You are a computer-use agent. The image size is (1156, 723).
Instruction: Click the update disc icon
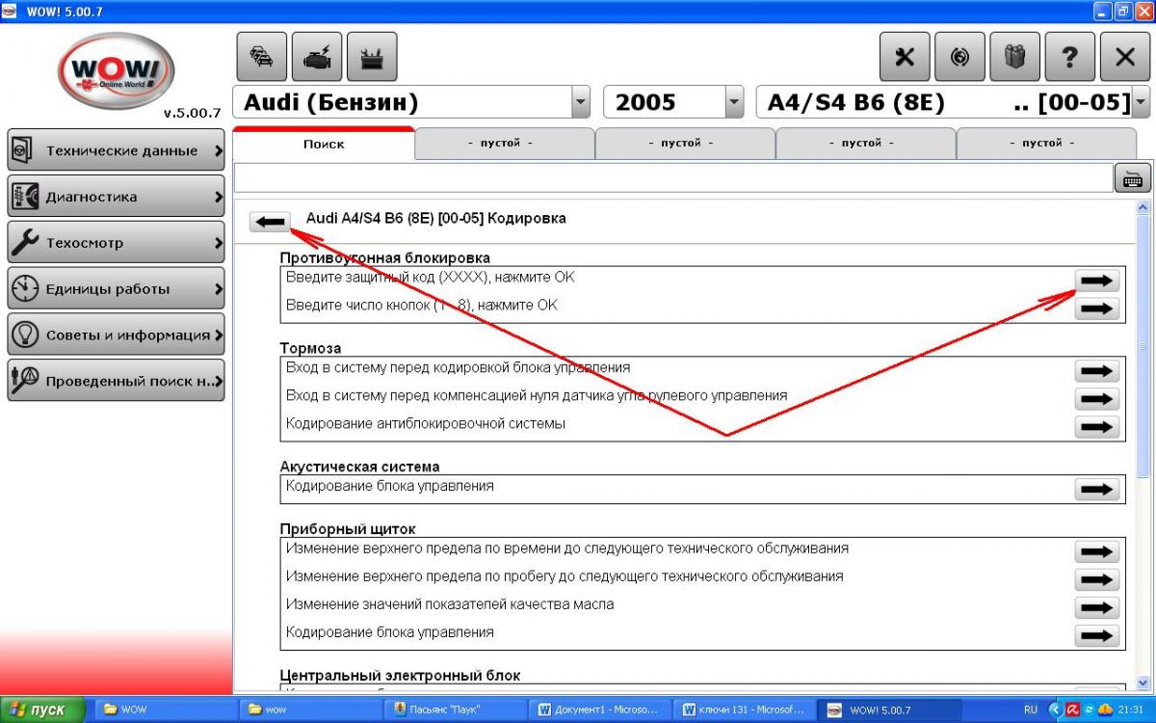coord(959,57)
